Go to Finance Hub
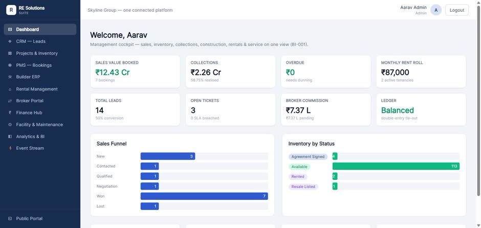Image resolution: width=481 pixels, height=228 pixels. (40, 113)
